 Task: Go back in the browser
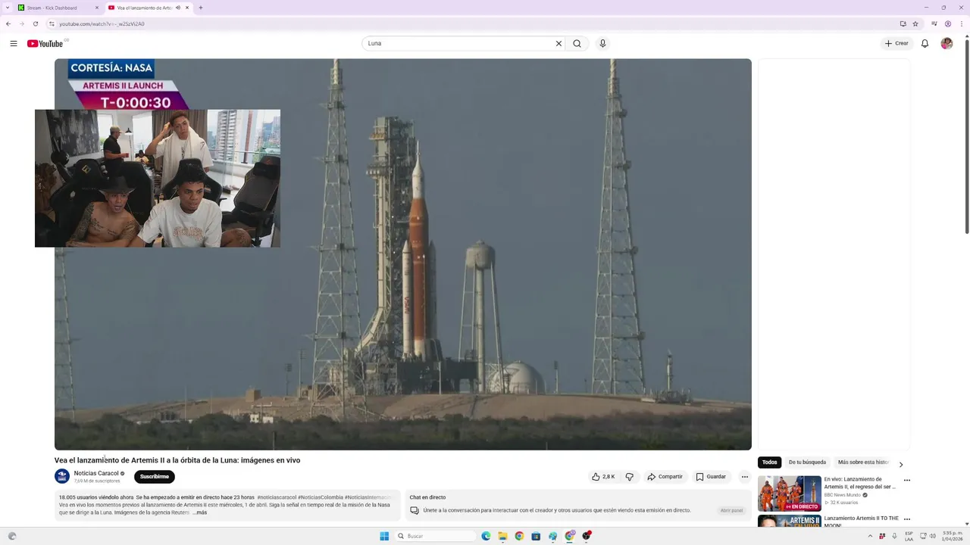coord(8,23)
